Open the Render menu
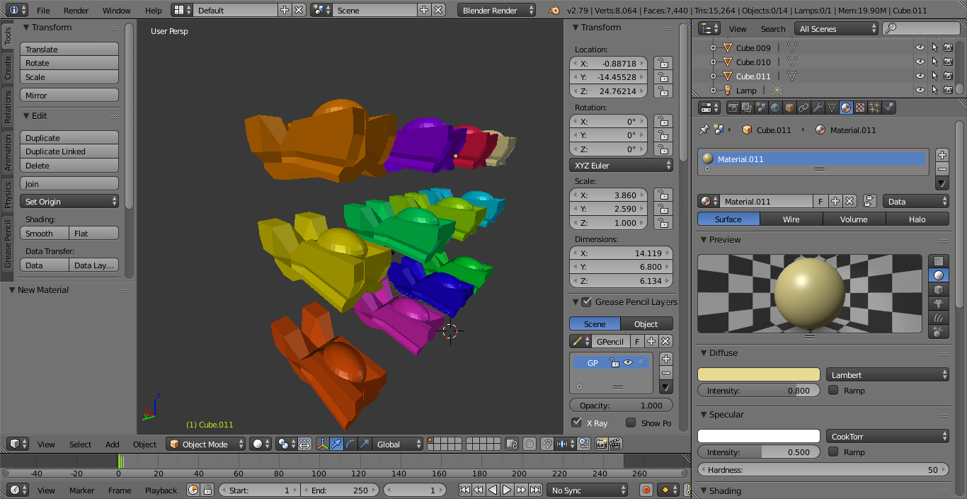 tap(76, 11)
